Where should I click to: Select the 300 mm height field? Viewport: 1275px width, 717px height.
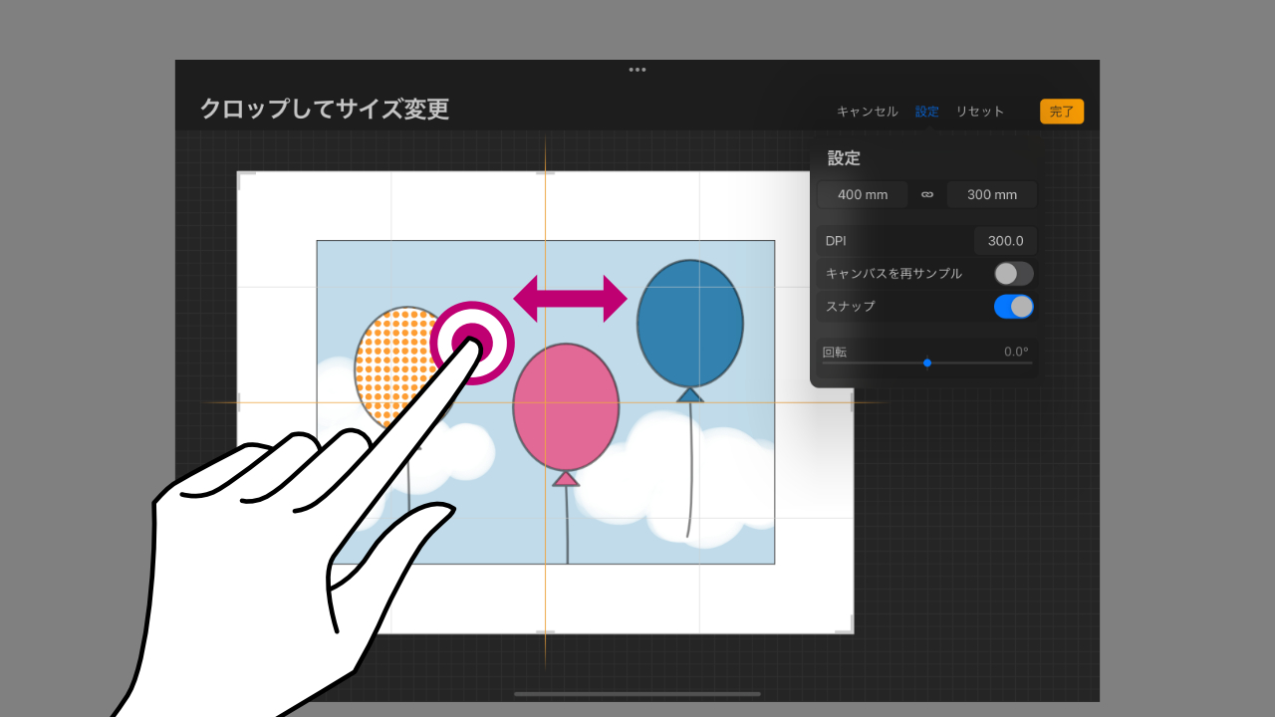992,194
